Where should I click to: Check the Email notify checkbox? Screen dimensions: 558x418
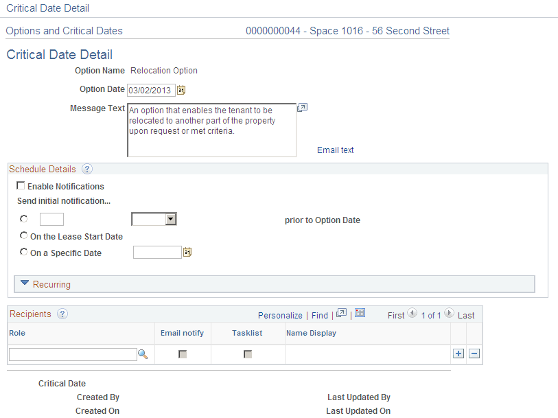183,353
